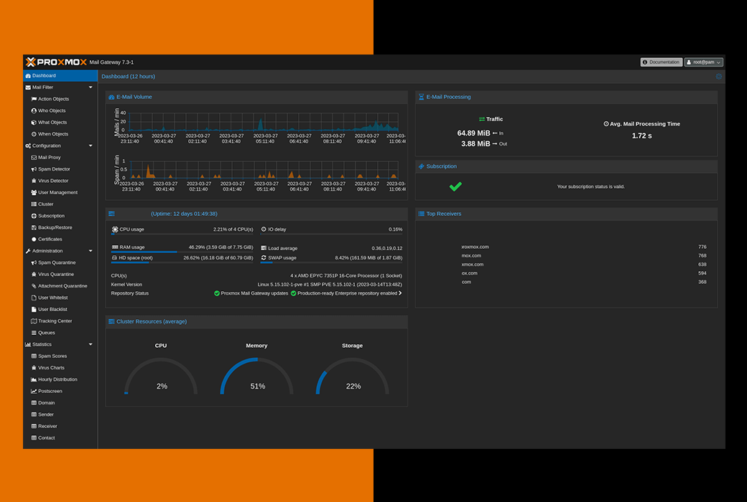Click the Proxmox logo
747x502 pixels.
coord(56,62)
